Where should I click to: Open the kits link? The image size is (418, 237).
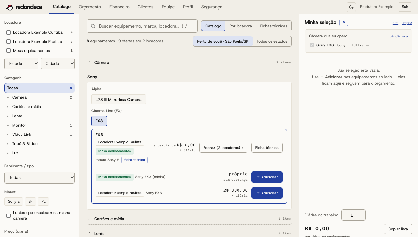[x=396, y=23]
